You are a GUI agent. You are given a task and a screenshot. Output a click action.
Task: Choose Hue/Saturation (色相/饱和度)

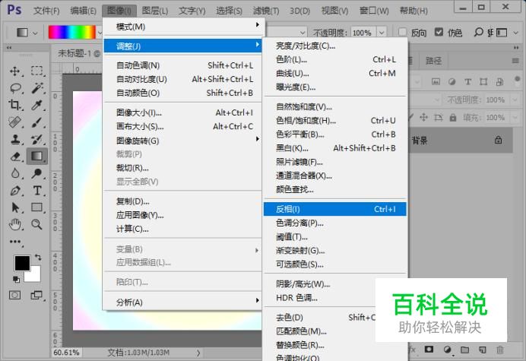[x=335, y=121]
